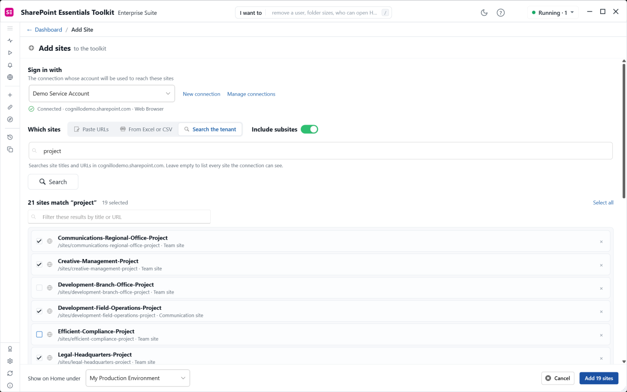Uncheck Creative-Management-Project checkbox
This screenshot has width=627, height=392.
[x=39, y=265]
